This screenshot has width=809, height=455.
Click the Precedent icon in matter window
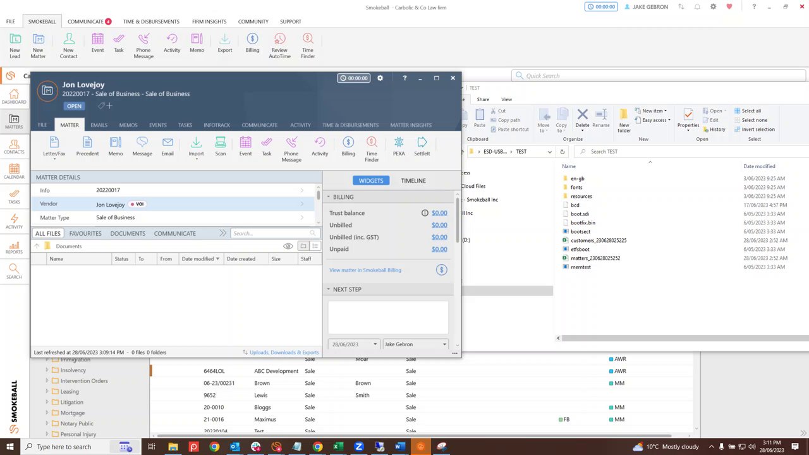87,146
